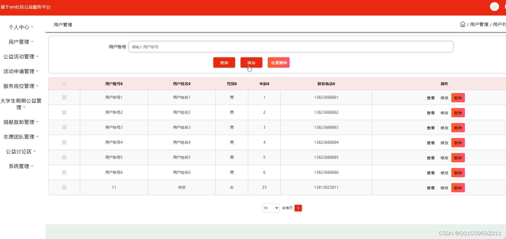Open the page size dropdown showing 10
Image resolution: width=506 pixels, height=239 pixels.
(271, 208)
